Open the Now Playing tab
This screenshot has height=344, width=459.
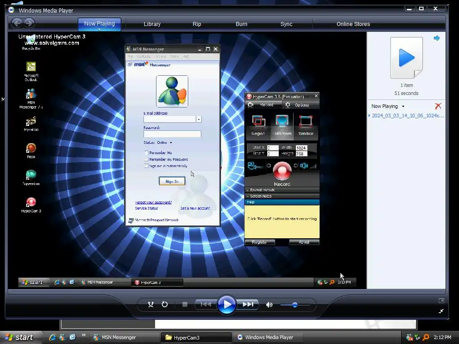click(100, 23)
